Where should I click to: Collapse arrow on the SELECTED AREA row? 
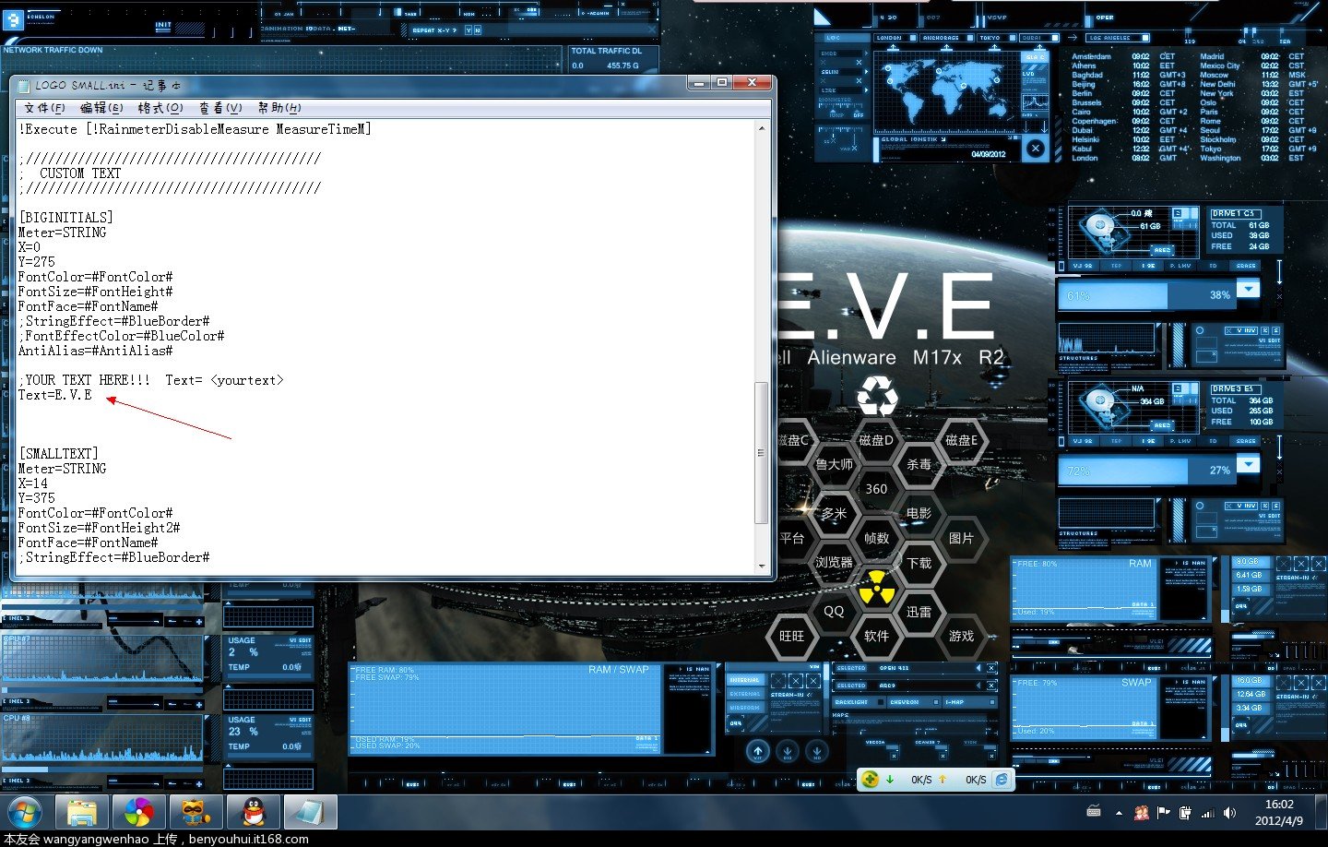tap(978, 686)
